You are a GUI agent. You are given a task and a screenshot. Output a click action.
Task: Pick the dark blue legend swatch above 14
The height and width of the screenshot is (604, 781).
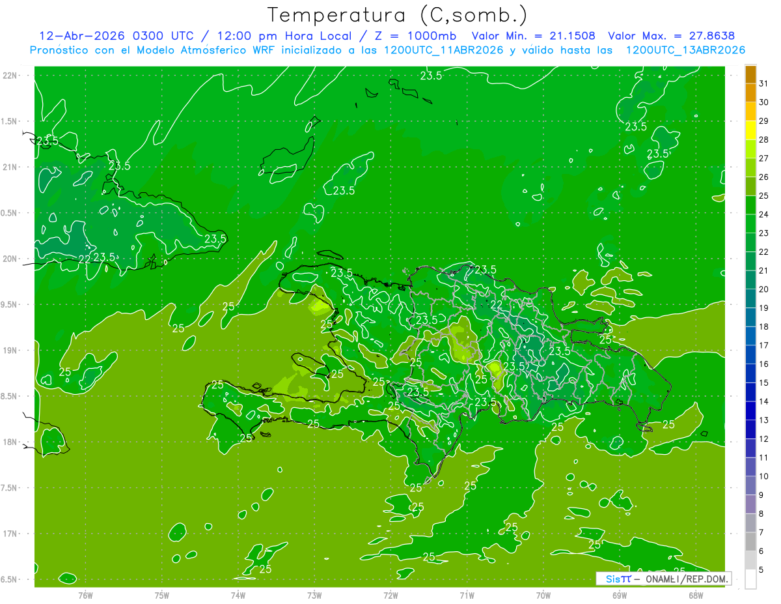coord(750,392)
